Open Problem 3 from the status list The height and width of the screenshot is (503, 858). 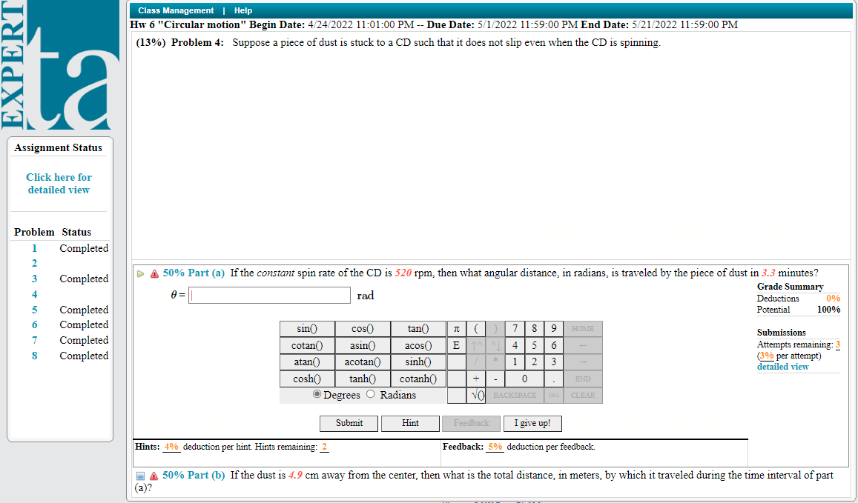(33, 279)
